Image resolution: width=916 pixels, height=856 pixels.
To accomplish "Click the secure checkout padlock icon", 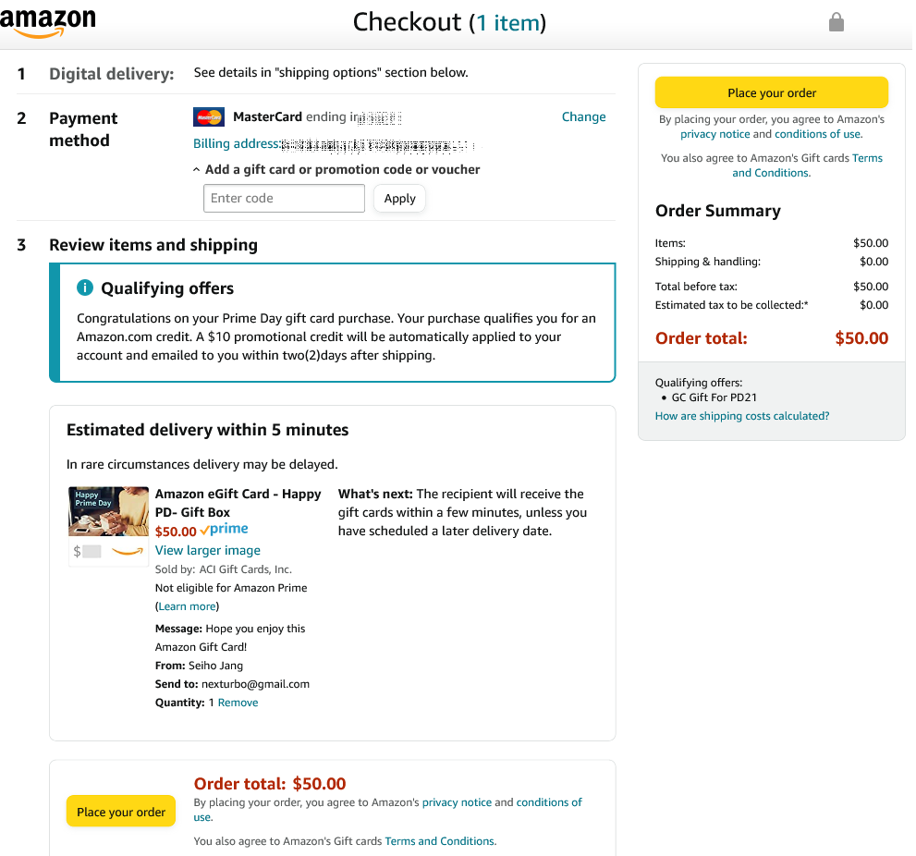I will [836, 22].
